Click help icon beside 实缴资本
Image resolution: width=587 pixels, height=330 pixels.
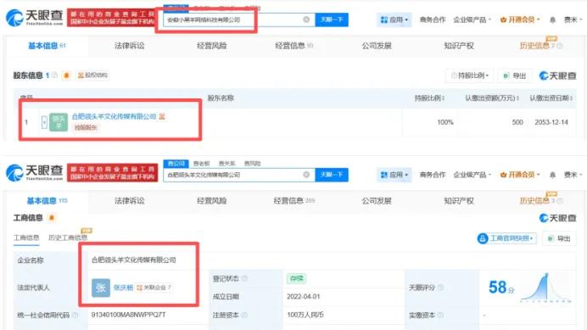[x=440, y=315]
